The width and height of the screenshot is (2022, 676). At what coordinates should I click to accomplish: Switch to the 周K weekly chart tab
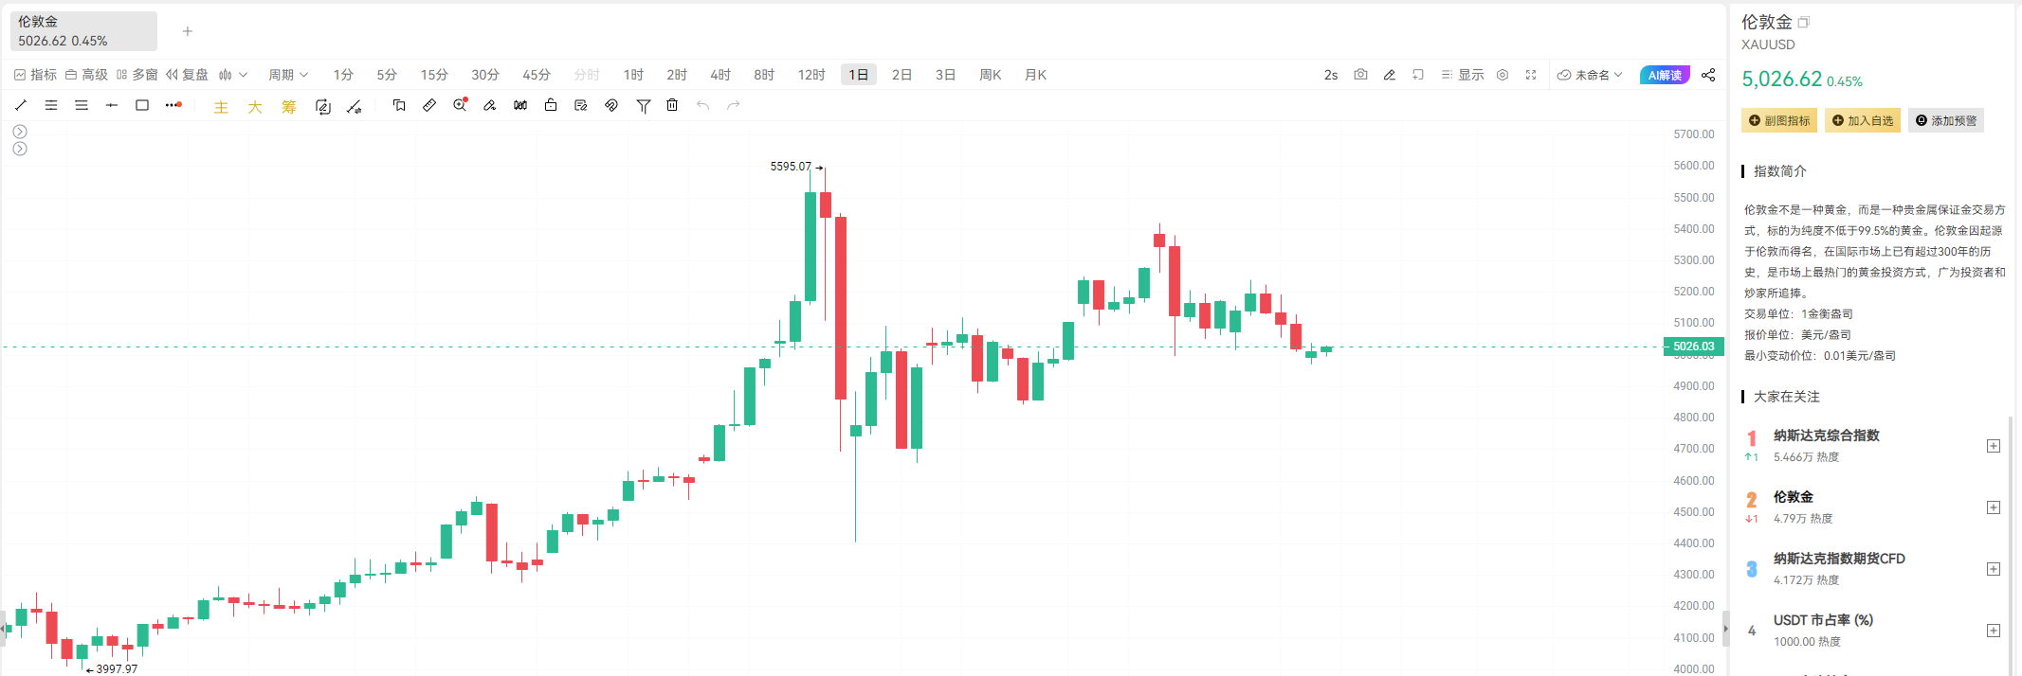coord(990,74)
